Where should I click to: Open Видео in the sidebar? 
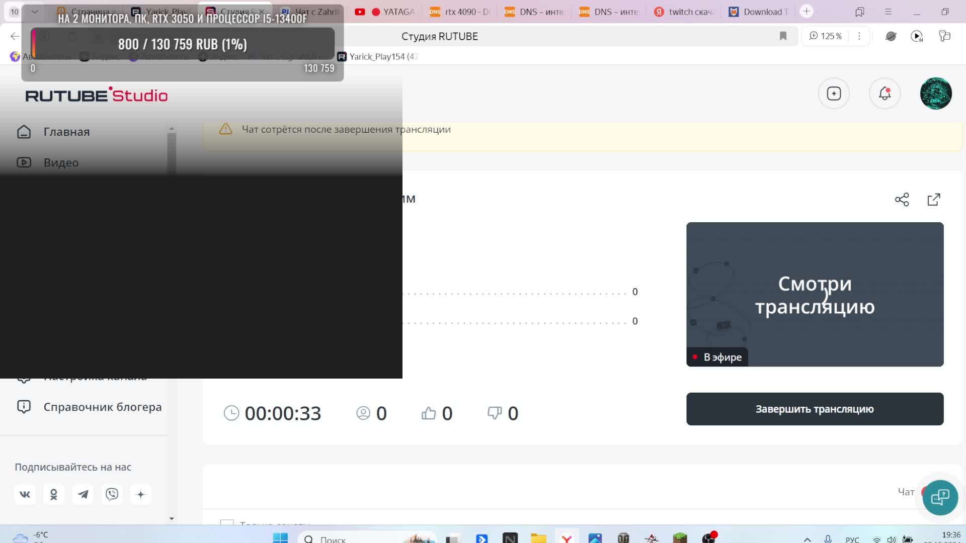61,162
